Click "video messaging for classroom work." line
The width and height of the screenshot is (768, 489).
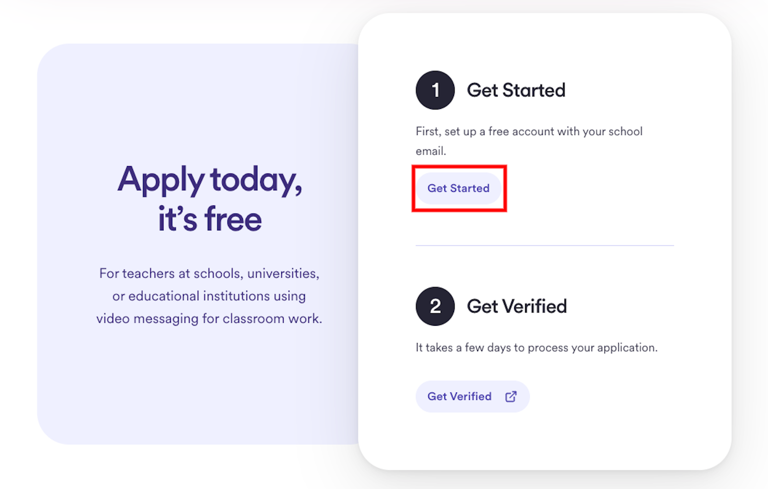coord(209,319)
